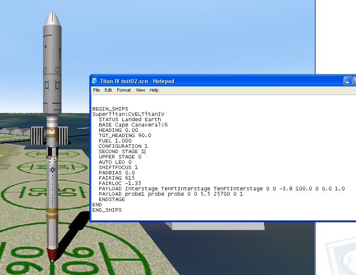356x275 pixels.
Task: Open the File menu in Notepad
Action: tap(96, 90)
